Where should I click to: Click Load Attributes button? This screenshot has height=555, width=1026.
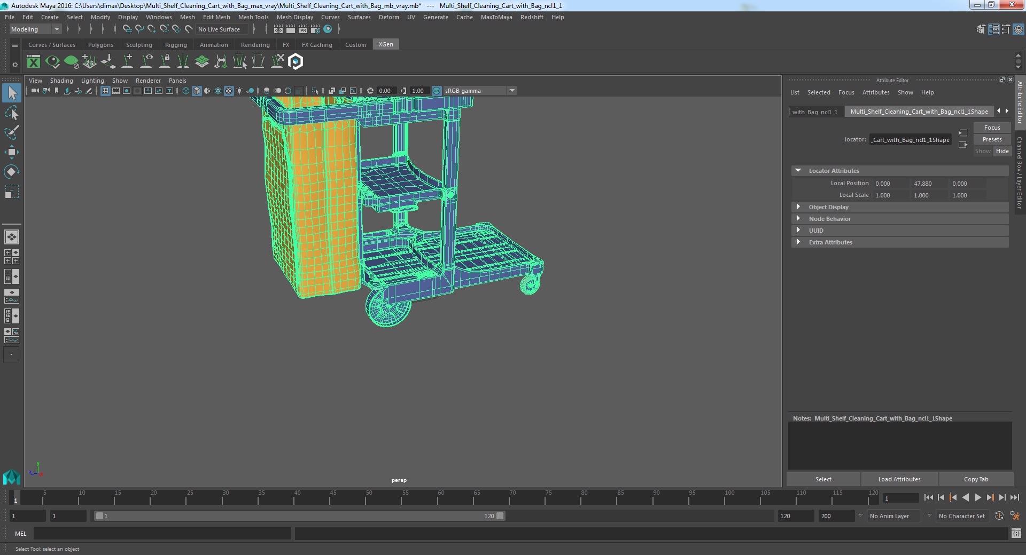(899, 479)
